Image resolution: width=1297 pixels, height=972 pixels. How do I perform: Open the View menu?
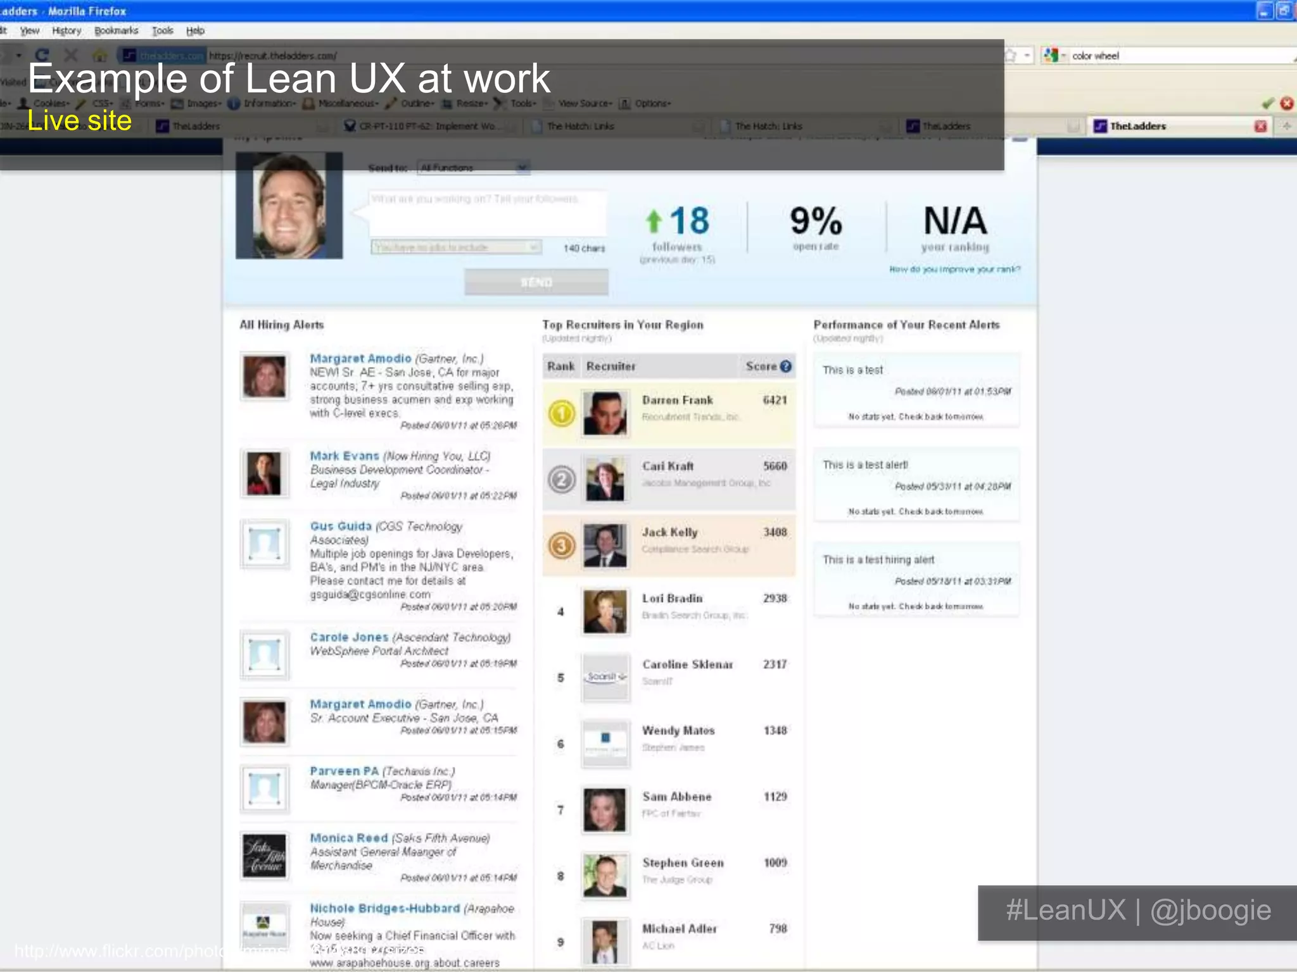(29, 30)
